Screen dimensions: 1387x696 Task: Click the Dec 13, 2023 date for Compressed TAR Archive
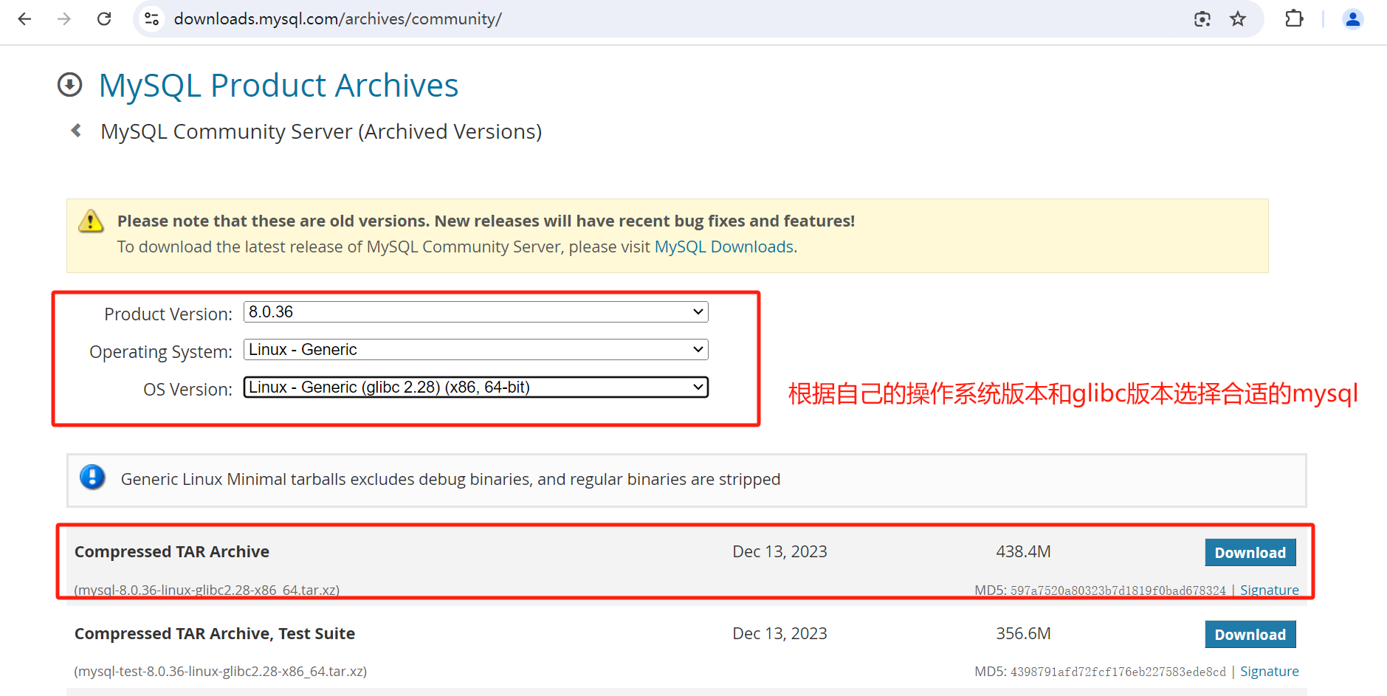[779, 552]
